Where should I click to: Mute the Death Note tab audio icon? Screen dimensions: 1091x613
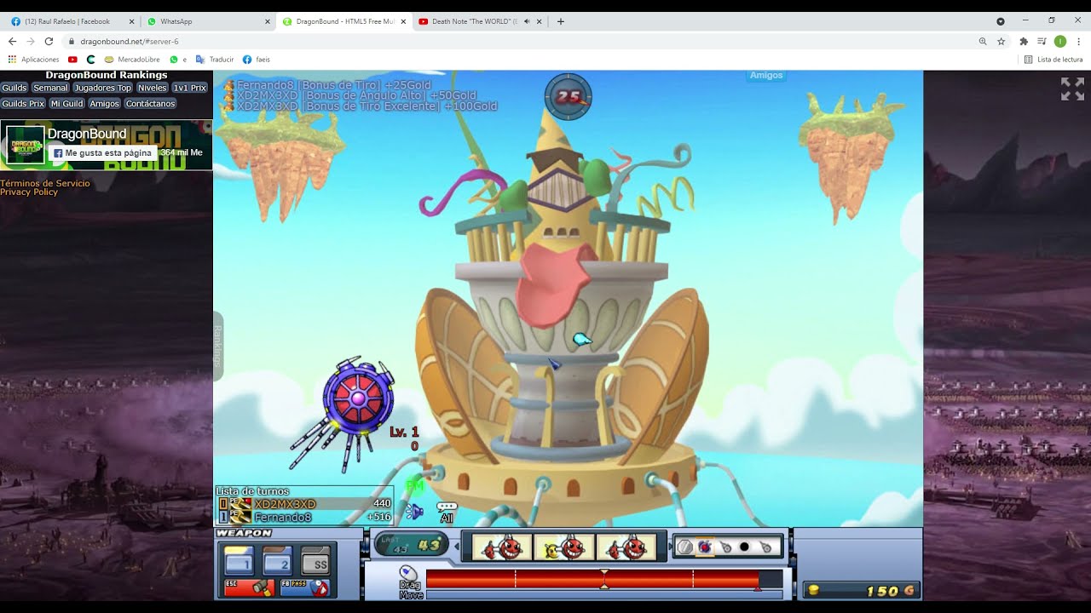(527, 21)
